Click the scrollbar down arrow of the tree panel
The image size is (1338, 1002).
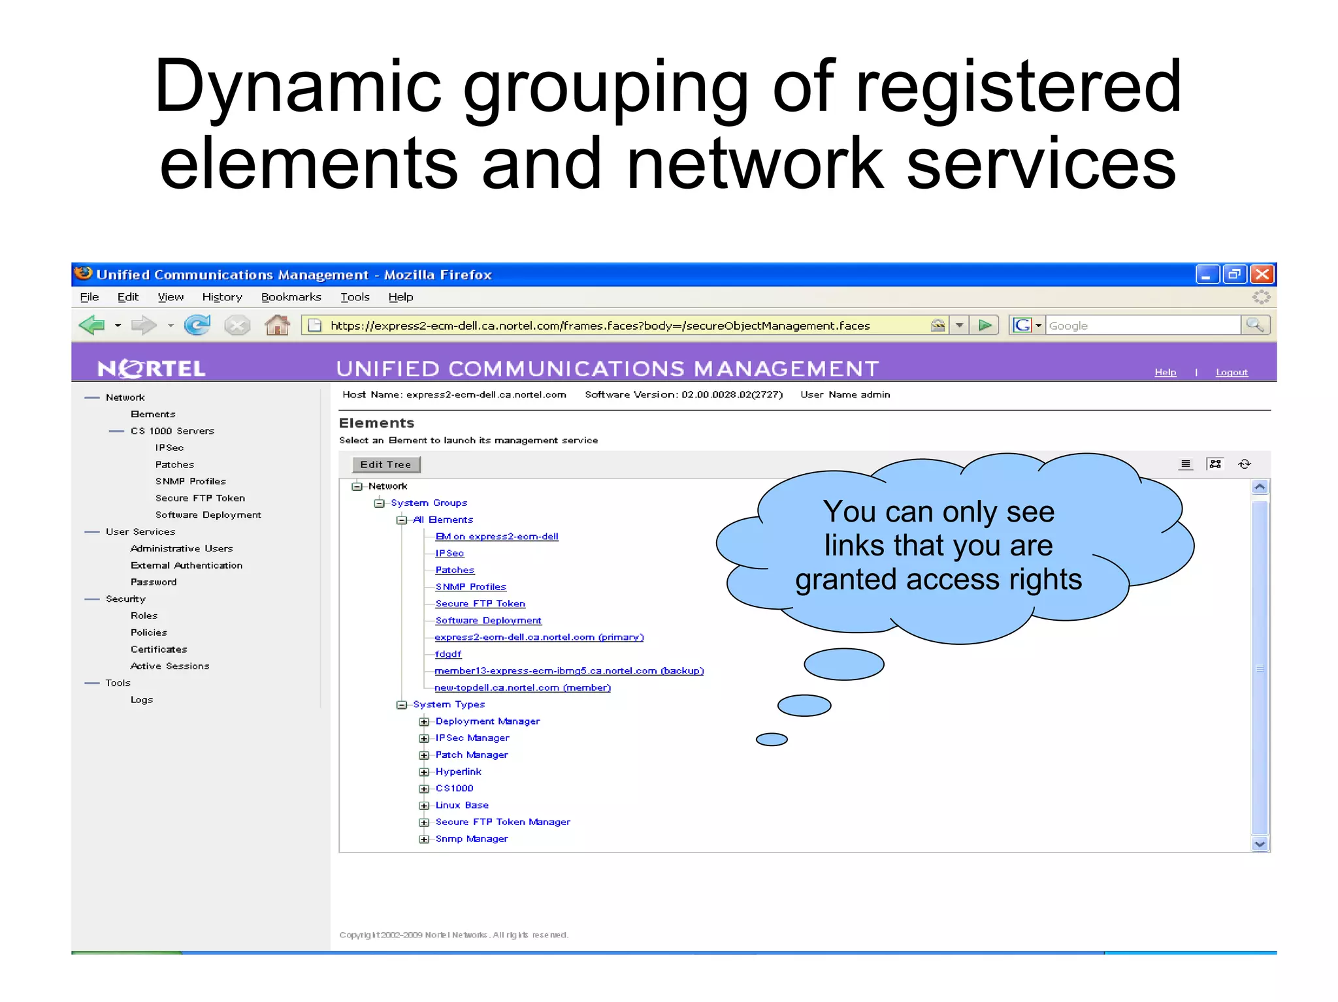tap(1260, 843)
